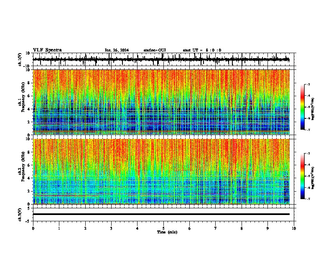Select the date text 'Jan. 26, 2024'
331x256 pixels.
(x=117, y=50)
